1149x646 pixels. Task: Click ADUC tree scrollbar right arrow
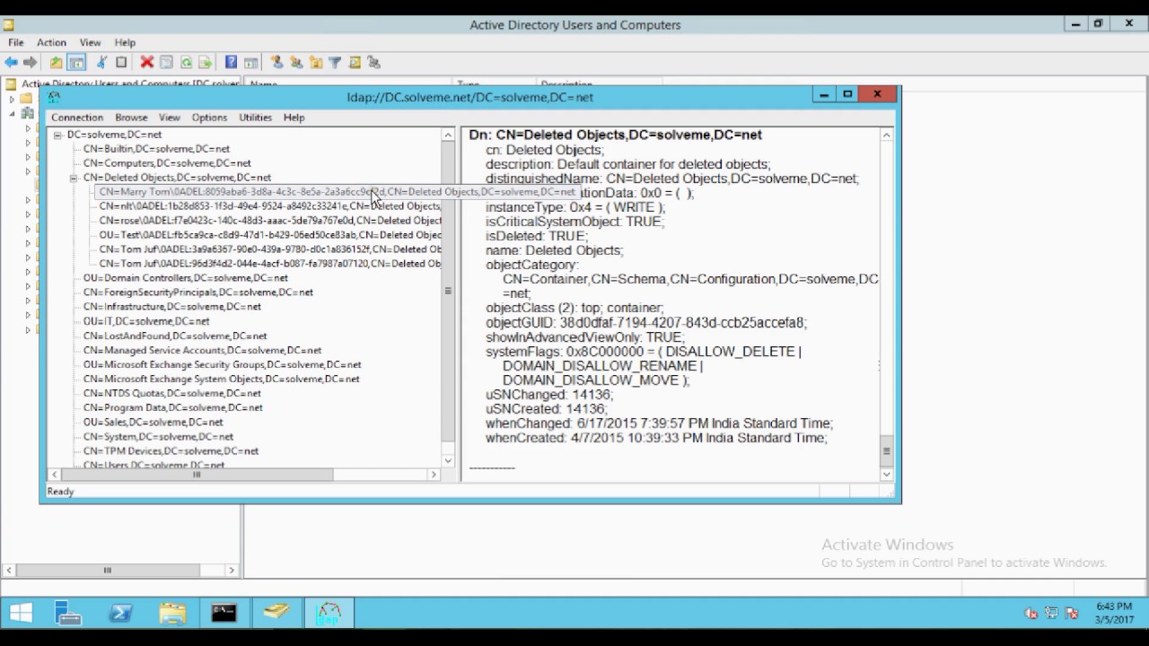pos(232,570)
